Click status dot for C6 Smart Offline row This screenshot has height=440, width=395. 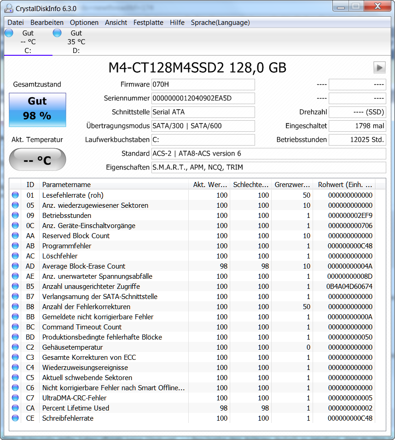point(15,387)
